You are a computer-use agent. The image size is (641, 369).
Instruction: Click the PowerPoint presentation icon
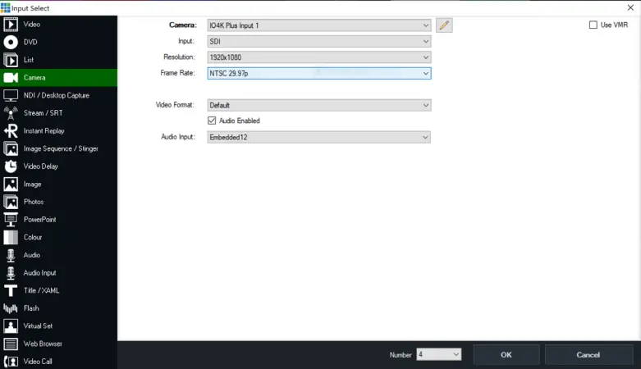coord(11,220)
